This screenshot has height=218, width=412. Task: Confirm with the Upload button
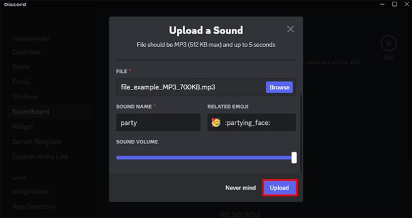pos(279,188)
